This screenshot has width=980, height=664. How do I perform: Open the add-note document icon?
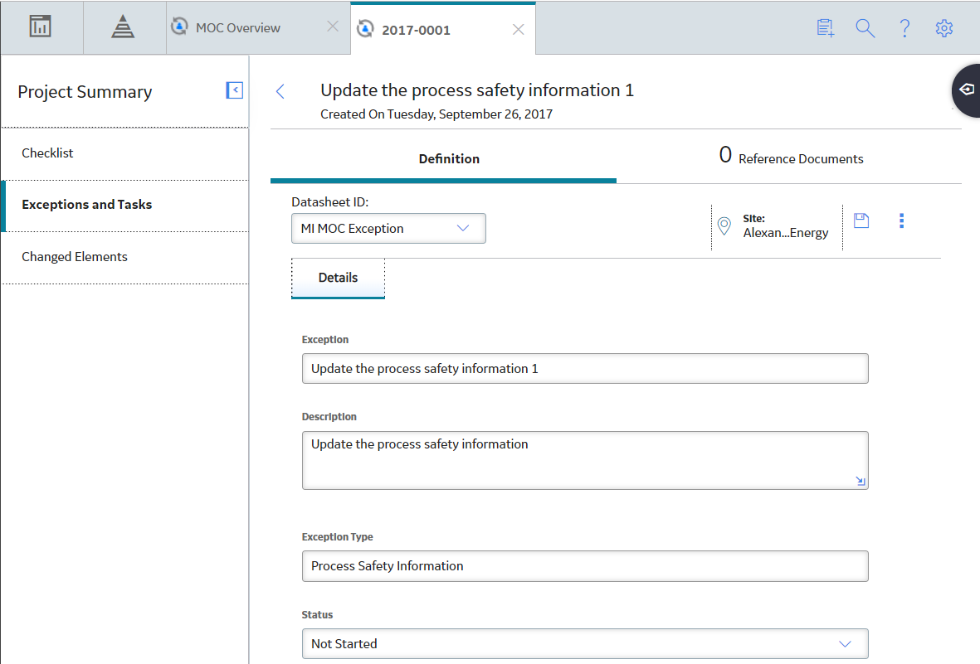pos(825,27)
